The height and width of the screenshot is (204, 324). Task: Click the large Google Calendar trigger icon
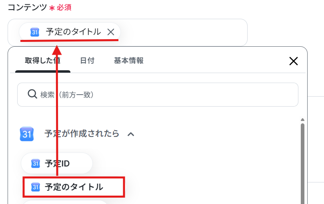[x=27, y=134]
